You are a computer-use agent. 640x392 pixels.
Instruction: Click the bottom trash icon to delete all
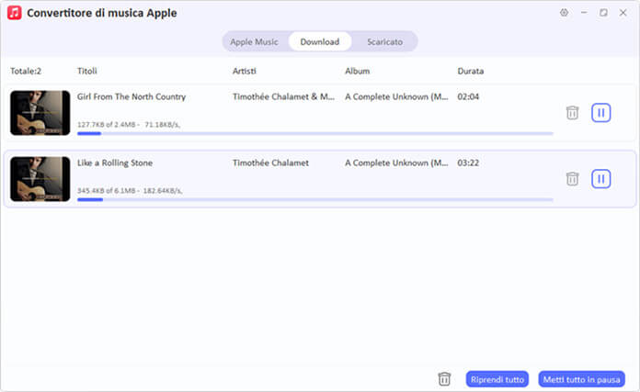point(444,379)
